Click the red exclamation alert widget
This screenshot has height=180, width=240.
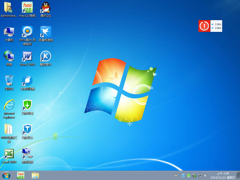[x=204, y=26]
